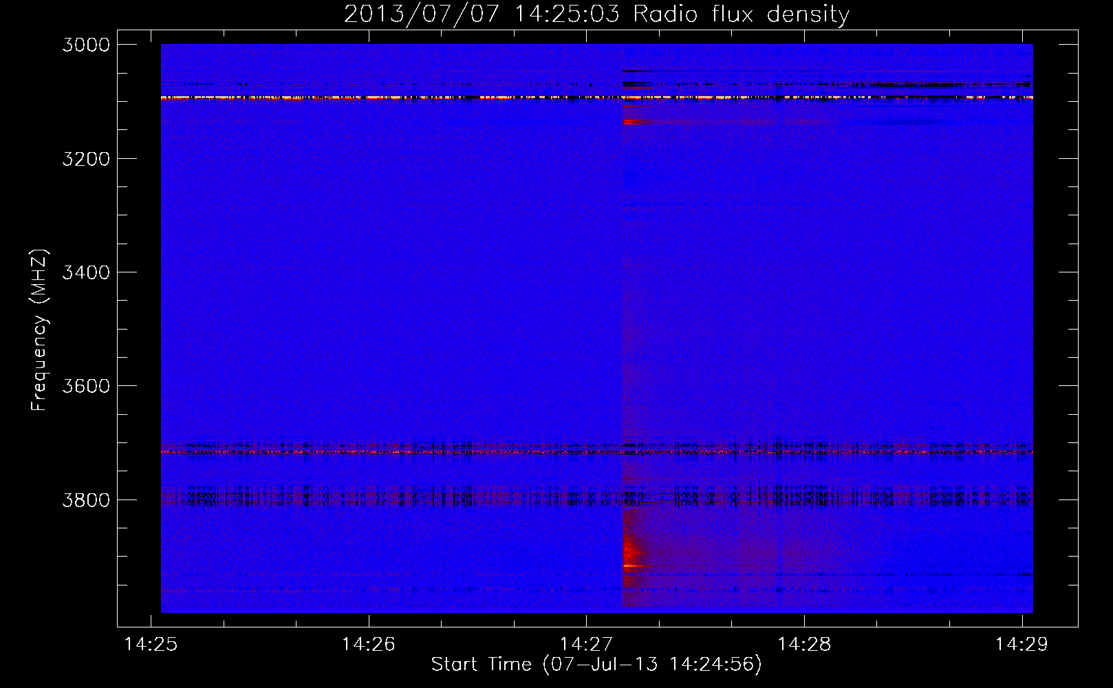Viewport: 1113px width, 688px height.
Task: Click the plot title "Radio flux density"
Action: tap(741, 14)
